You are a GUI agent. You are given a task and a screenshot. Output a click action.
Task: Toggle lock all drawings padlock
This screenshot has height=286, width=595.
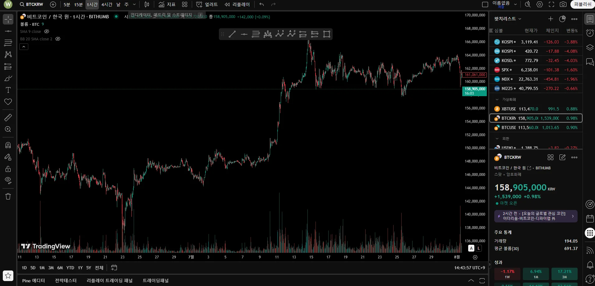8,169
